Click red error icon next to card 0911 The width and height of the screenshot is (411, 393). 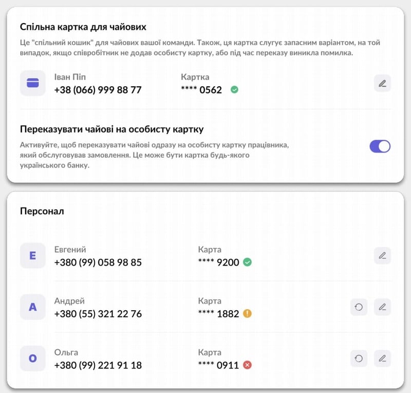pyautogui.click(x=247, y=365)
